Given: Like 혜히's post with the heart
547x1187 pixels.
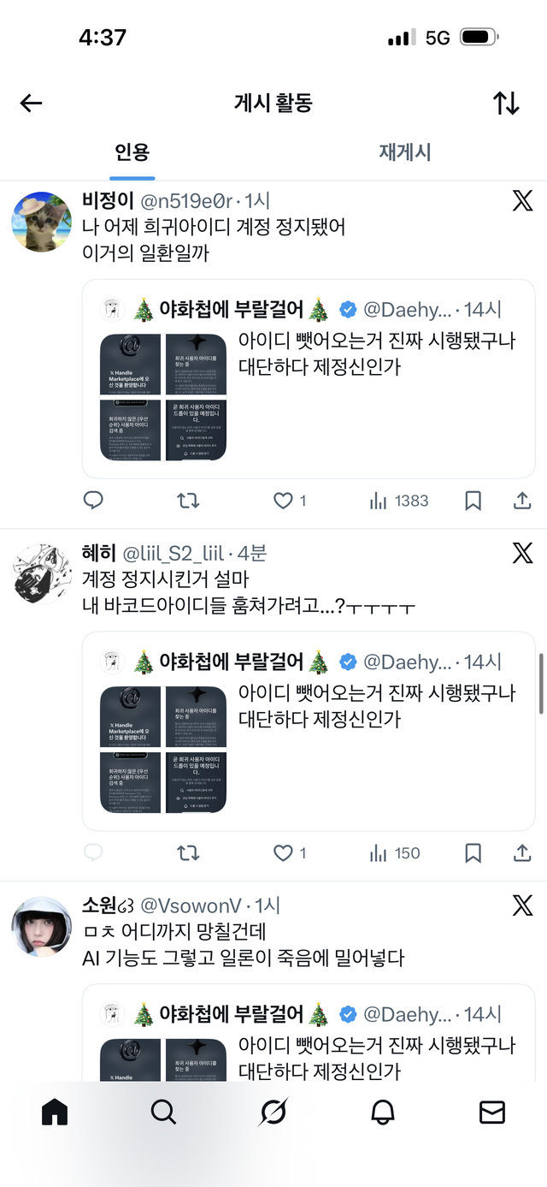Looking at the screenshot, I should [283, 853].
